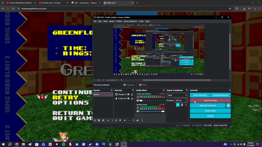Open the OBS Help menu

[147, 21]
